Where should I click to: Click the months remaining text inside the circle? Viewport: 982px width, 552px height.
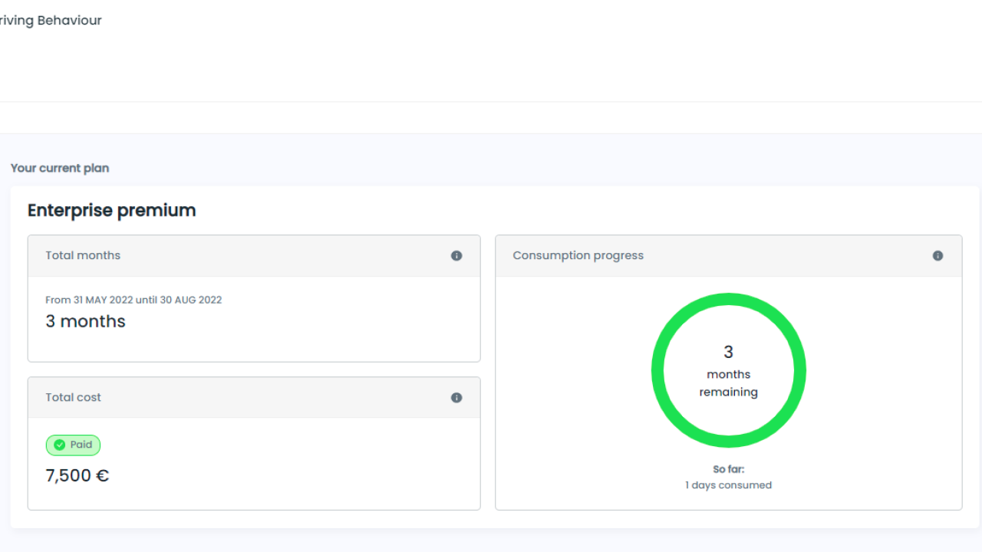pyautogui.click(x=728, y=383)
